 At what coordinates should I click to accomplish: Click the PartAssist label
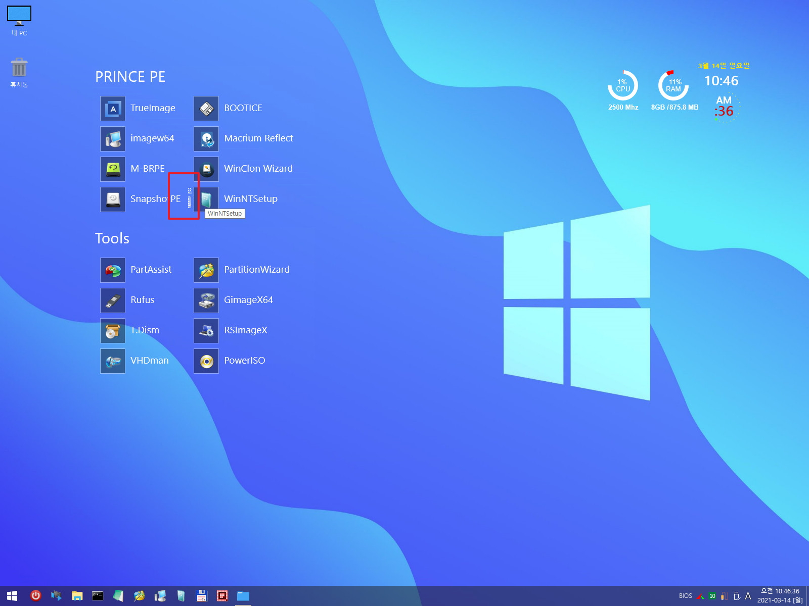click(151, 270)
